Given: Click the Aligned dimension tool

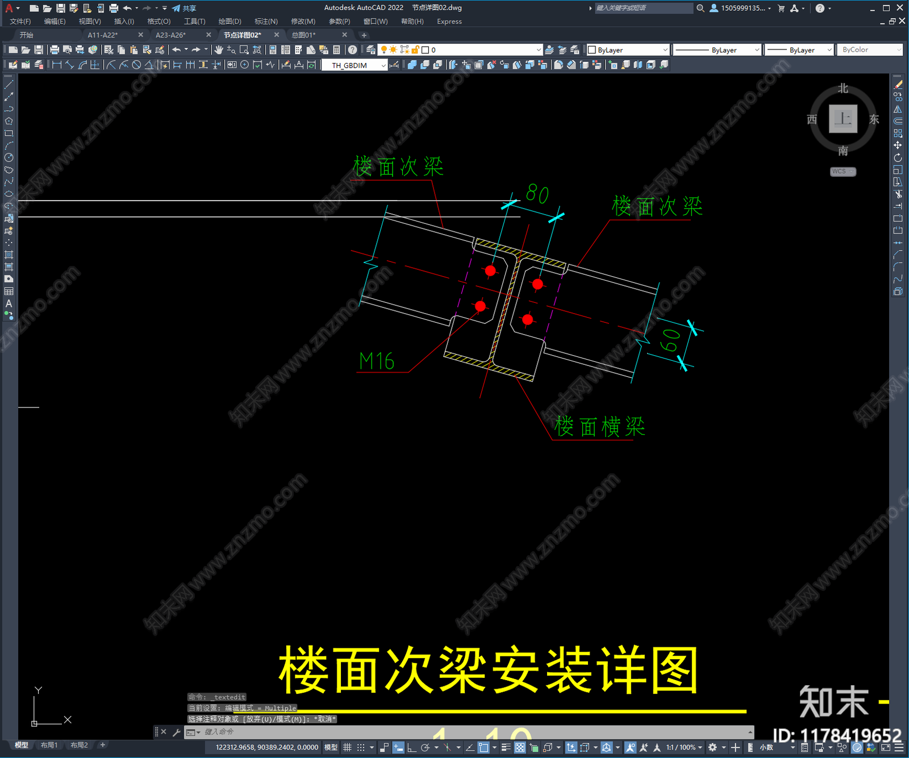Looking at the screenshot, I should (x=69, y=65).
